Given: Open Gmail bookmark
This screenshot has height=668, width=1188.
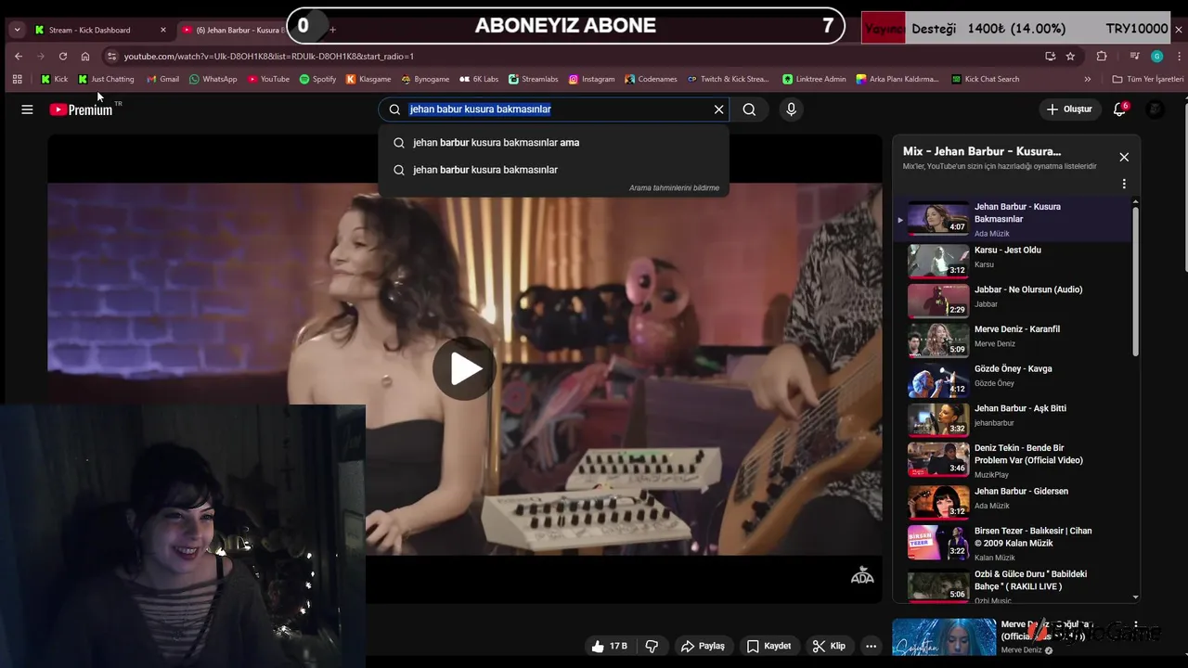Looking at the screenshot, I should tap(162, 79).
